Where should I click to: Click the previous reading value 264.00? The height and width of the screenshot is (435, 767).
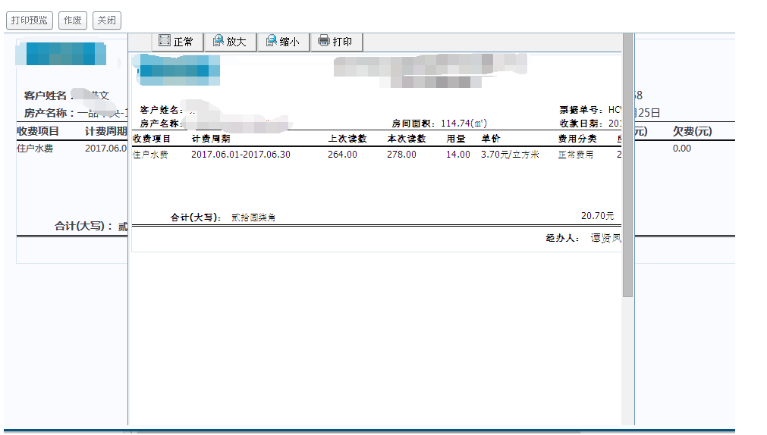pos(342,155)
